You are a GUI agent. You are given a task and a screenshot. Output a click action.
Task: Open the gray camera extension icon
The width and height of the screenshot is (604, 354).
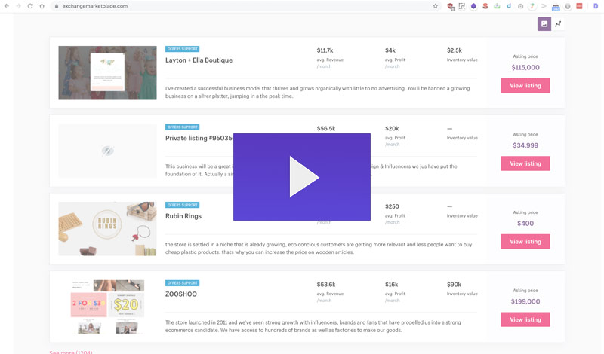pos(520,6)
